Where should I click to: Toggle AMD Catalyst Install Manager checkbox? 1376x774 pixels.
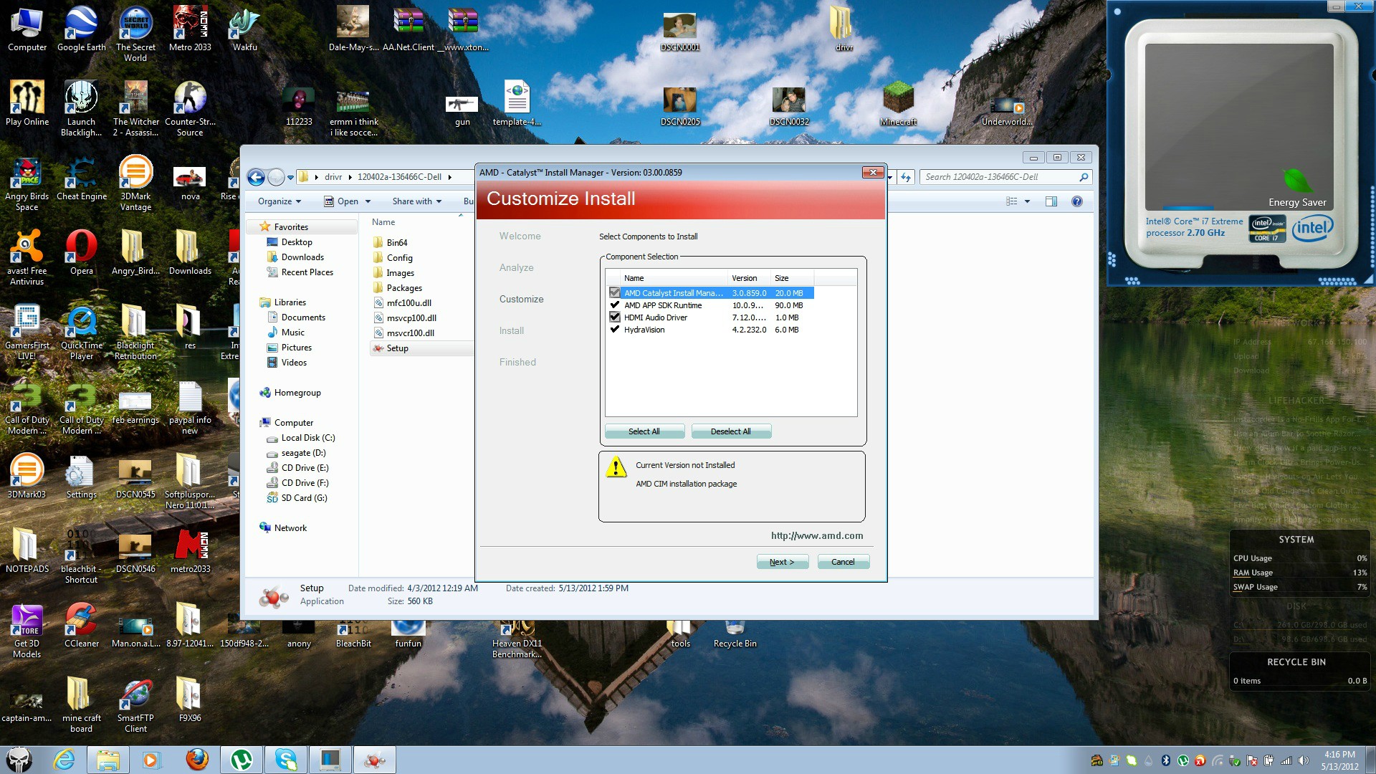pyautogui.click(x=614, y=292)
